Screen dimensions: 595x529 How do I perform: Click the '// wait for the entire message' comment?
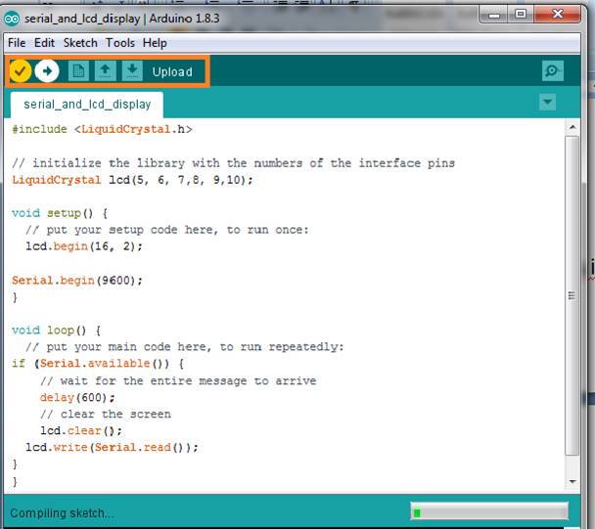coord(178,380)
